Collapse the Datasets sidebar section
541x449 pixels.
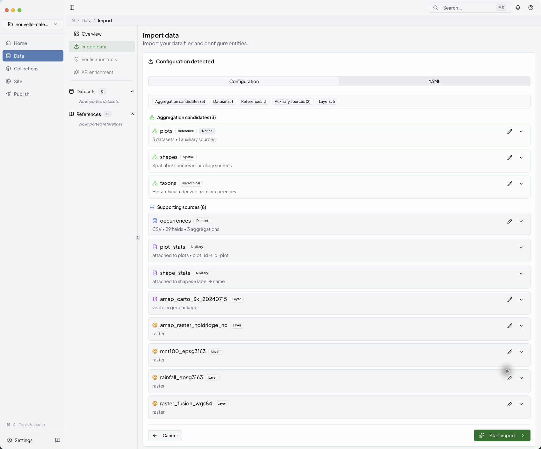tap(132, 91)
